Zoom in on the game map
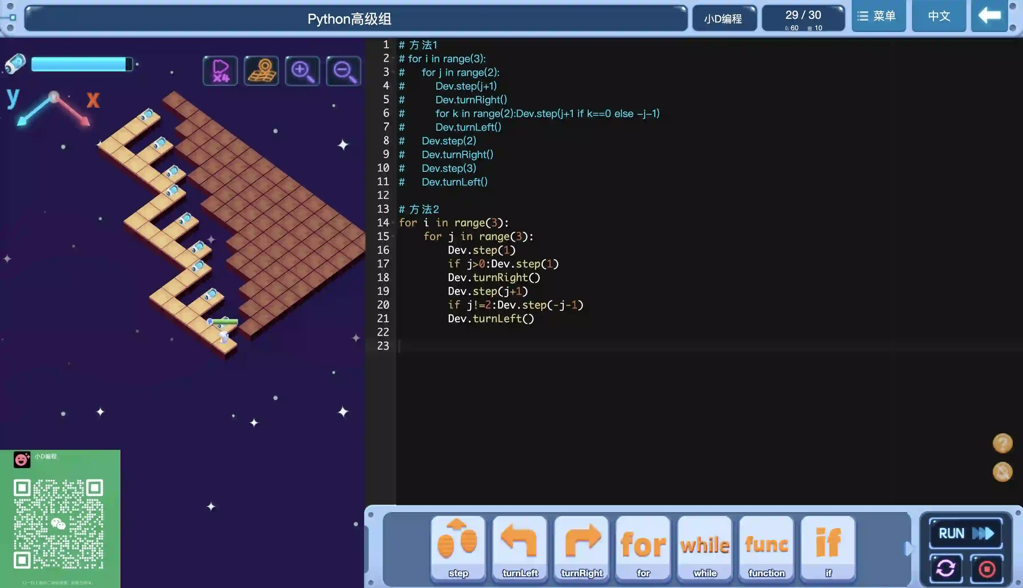The height and width of the screenshot is (588, 1023). (302, 71)
